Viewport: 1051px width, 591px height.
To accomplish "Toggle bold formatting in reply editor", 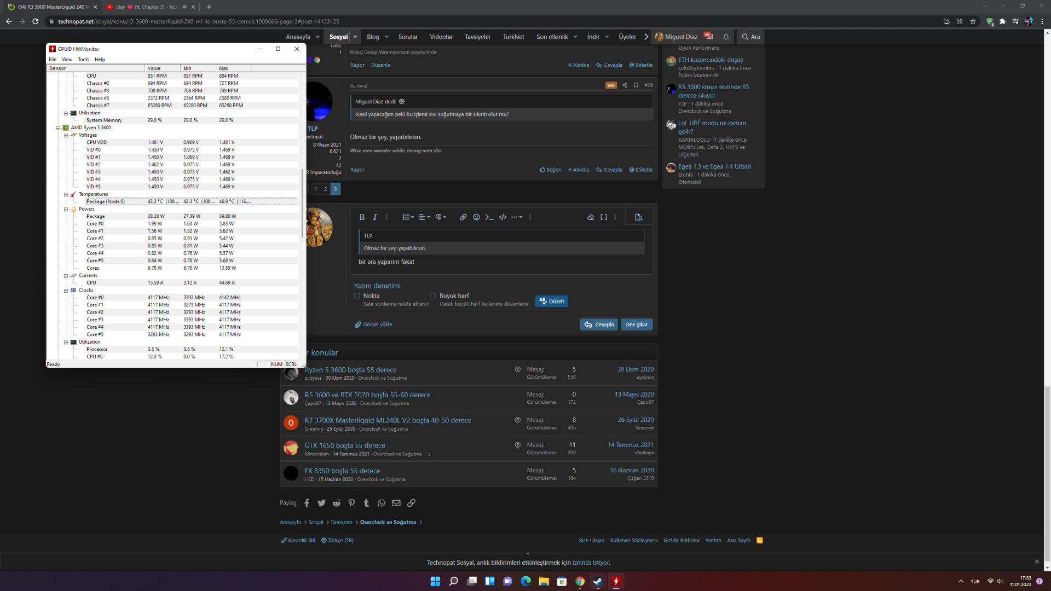I will (362, 217).
